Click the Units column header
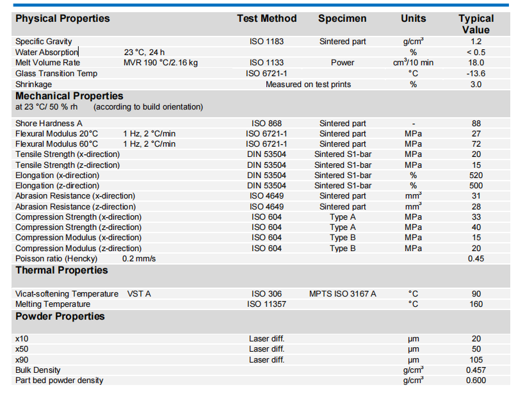The width and height of the screenshot is (525, 401). pos(413,19)
